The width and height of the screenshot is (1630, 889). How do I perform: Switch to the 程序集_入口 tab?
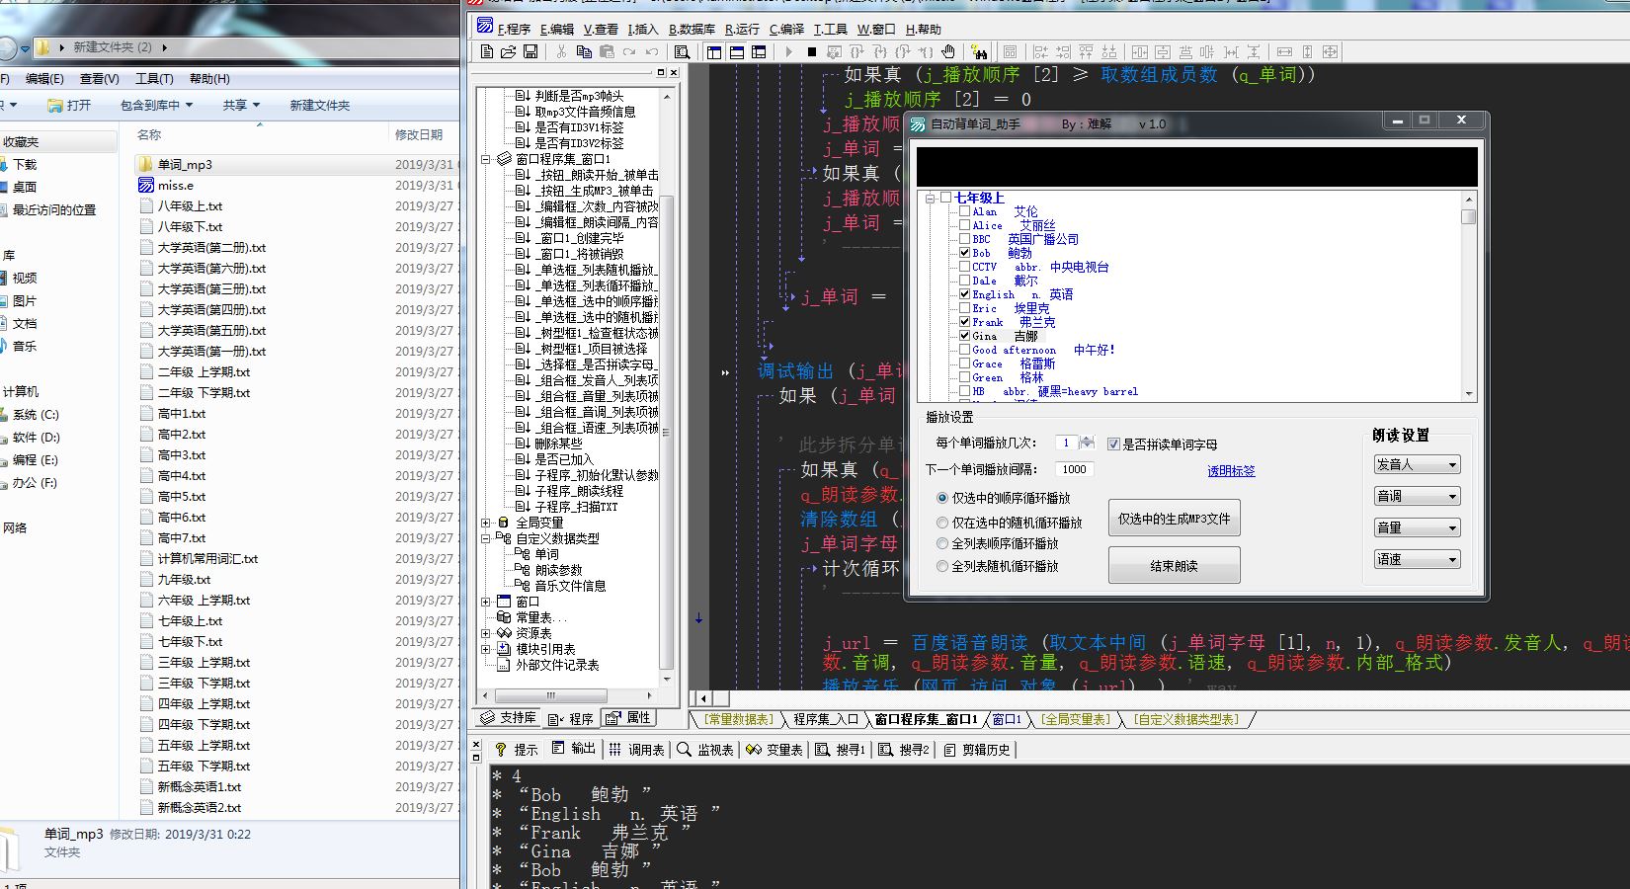click(x=826, y=719)
